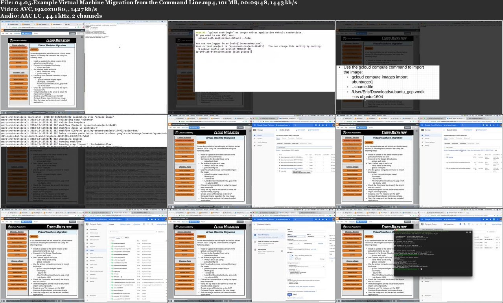Switch to Overview tab in folder list frame
Viewport: 503px width, 303px height.
(284, 138)
